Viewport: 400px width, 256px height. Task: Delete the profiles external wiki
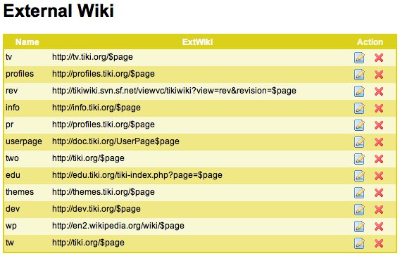click(x=379, y=75)
